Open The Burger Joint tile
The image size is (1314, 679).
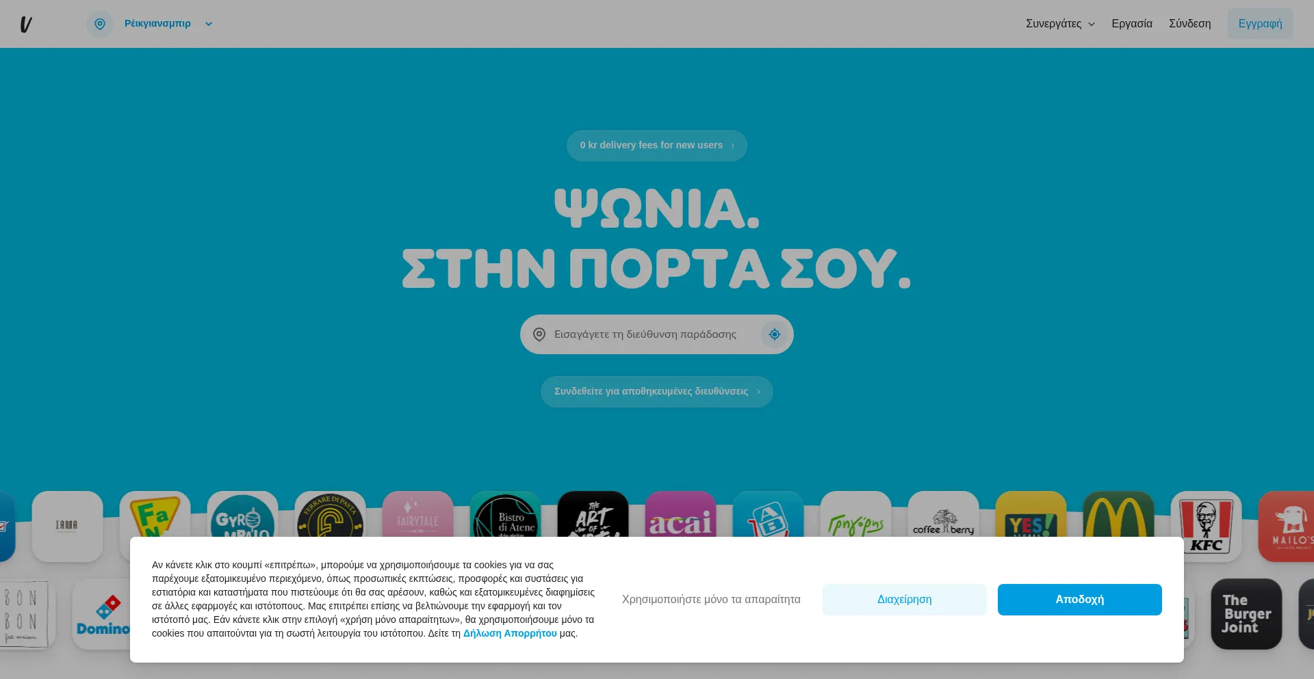[1246, 613]
